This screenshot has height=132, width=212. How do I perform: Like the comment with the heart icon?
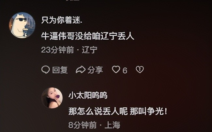tap(116, 69)
